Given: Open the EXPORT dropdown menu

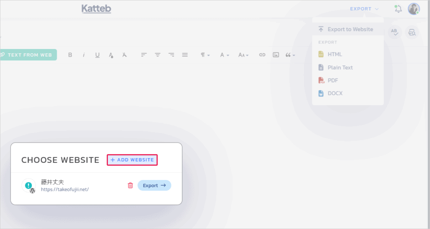Looking at the screenshot, I should click(364, 9).
